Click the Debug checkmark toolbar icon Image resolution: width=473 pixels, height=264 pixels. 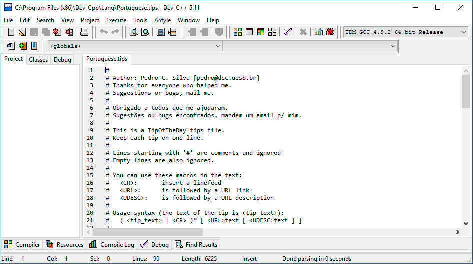(288, 32)
